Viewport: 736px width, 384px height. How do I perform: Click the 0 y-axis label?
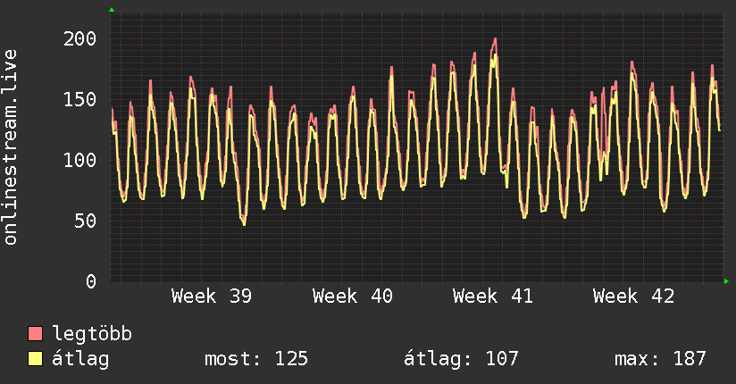(91, 281)
